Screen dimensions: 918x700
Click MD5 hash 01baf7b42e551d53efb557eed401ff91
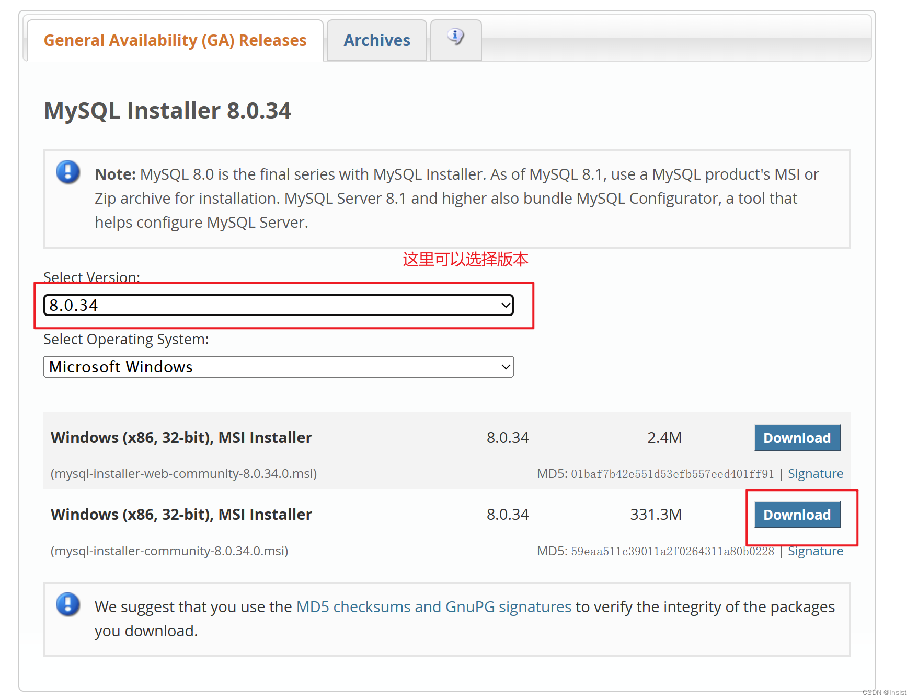click(x=672, y=474)
